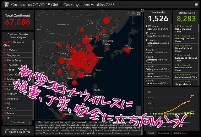Select the 218 Others row
Viewport: 201px width, 137px height.
coord(17,50)
